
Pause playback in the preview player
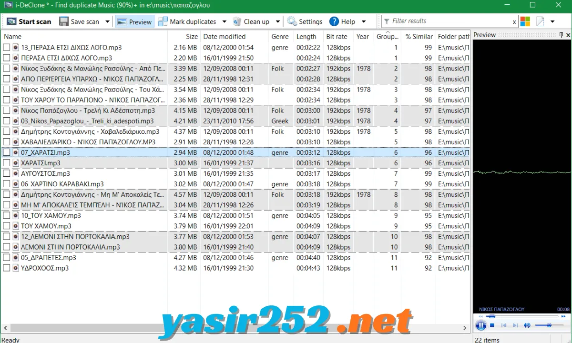tap(480, 326)
